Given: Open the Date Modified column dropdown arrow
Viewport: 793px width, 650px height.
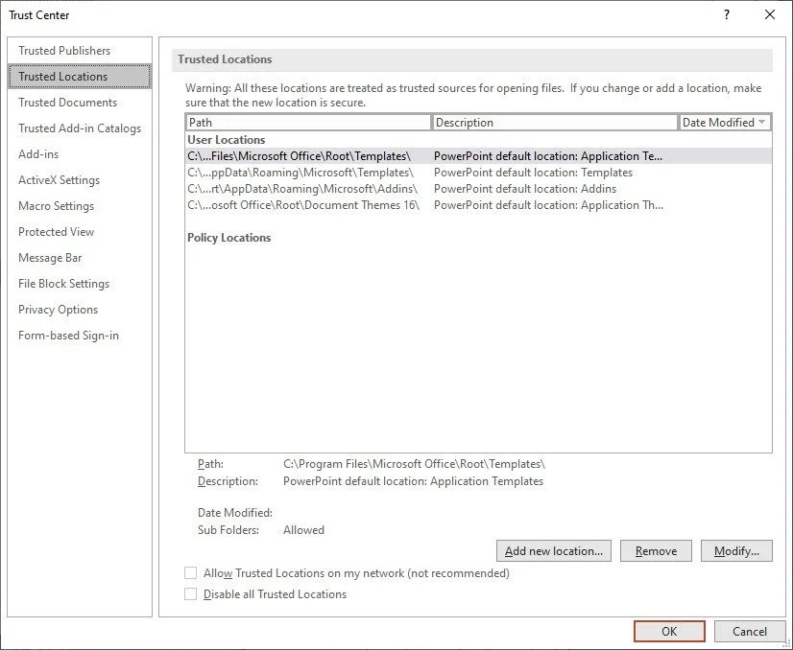Looking at the screenshot, I should [762, 123].
